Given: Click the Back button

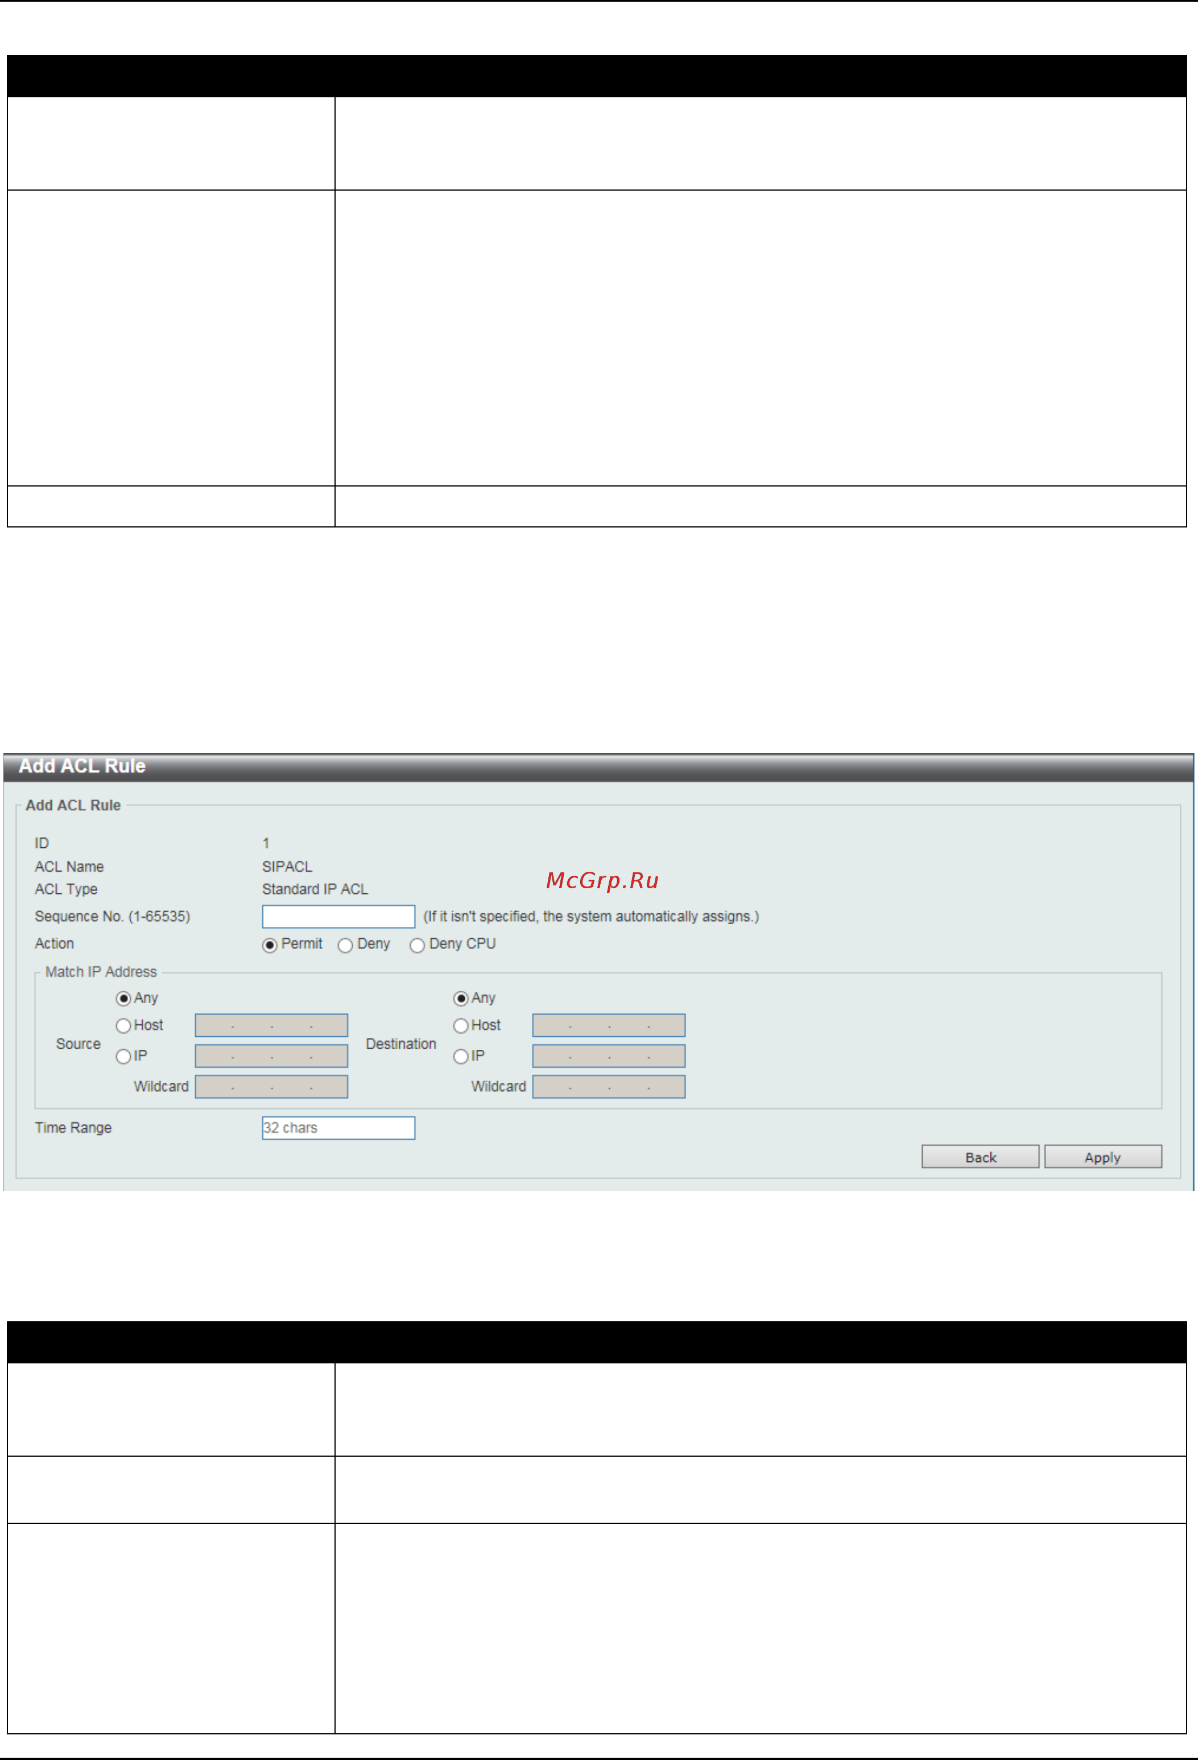Looking at the screenshot, I should tap(981, 1156).
